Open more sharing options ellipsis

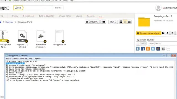click(x=168, y=49)
